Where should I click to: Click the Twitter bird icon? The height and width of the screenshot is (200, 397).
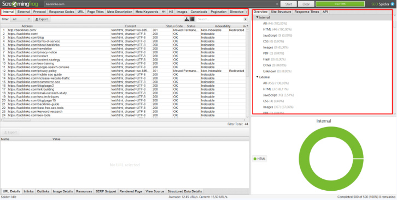pos(393,4)
